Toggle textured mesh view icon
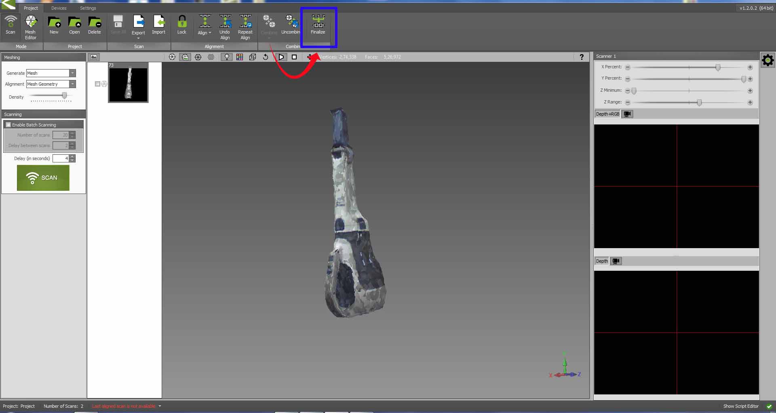This screenshot has width=776, height=413. [185, 57]
